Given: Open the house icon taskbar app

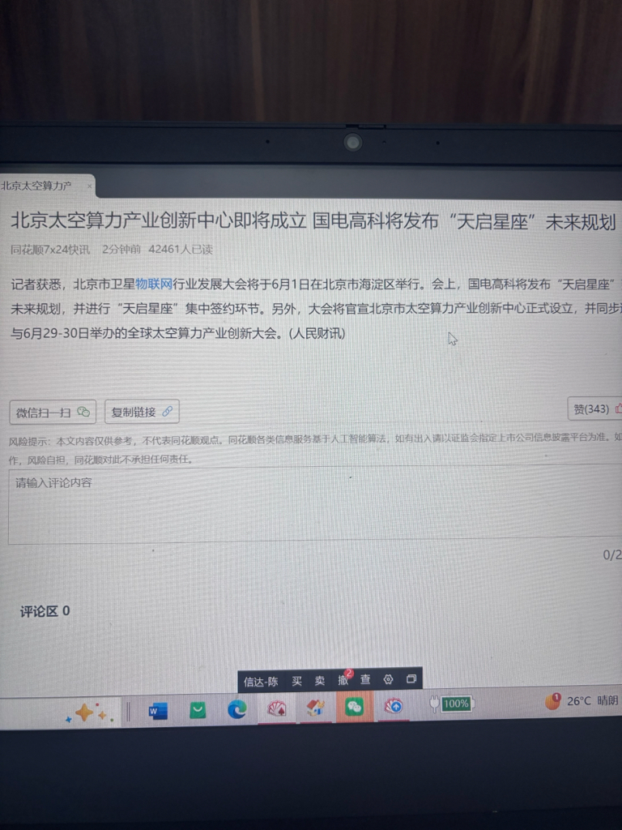Looking at the screenshot, I should point(315,708).
